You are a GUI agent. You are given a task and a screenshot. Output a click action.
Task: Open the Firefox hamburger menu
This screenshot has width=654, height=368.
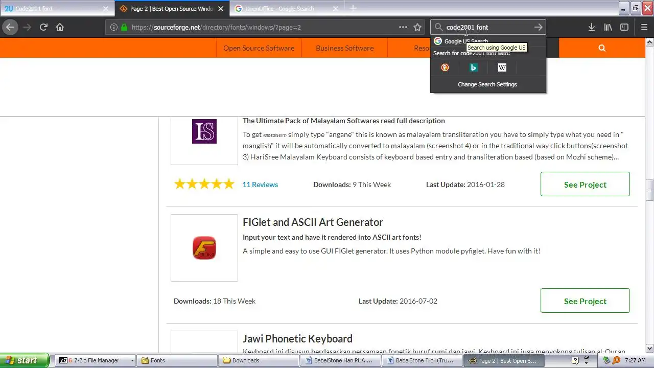(x=644, y=27)
